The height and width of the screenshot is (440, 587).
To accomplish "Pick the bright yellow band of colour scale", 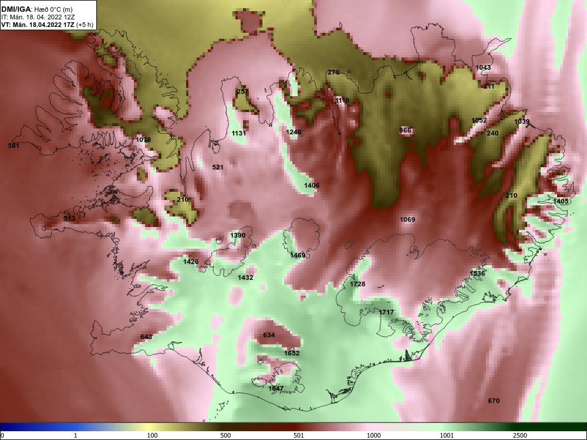I will tap(150, 427).
